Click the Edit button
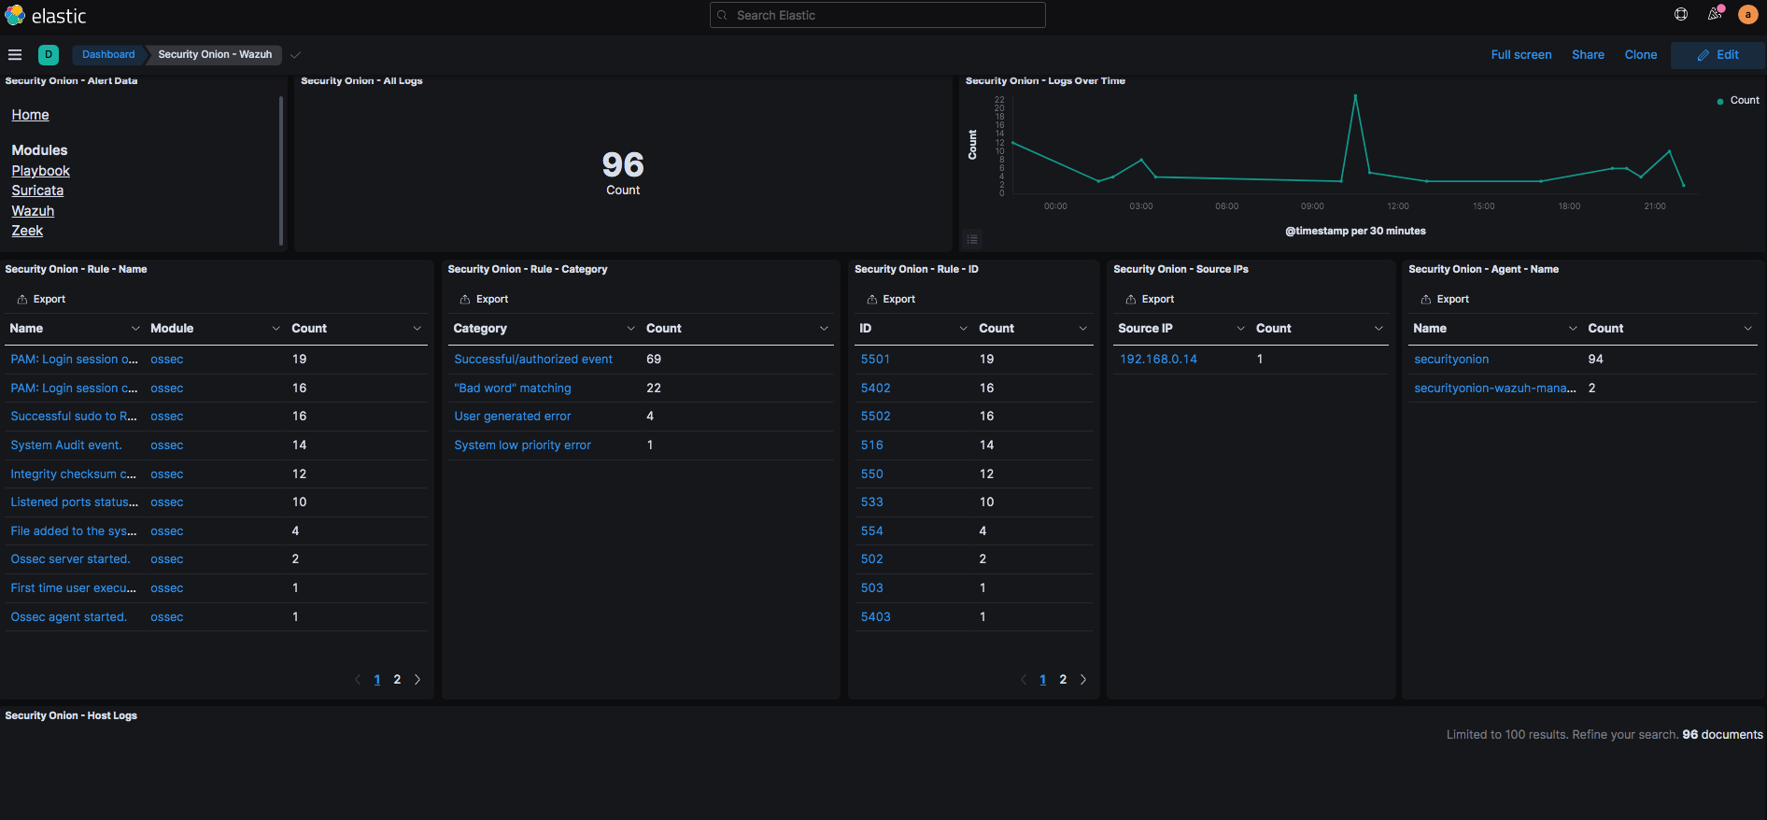 (x=1718, y=55)
